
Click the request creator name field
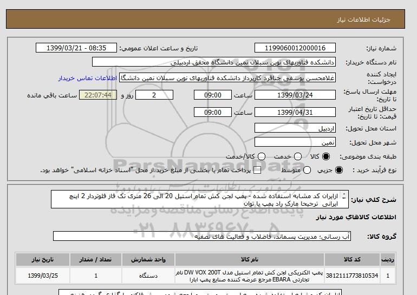[227, 77]
